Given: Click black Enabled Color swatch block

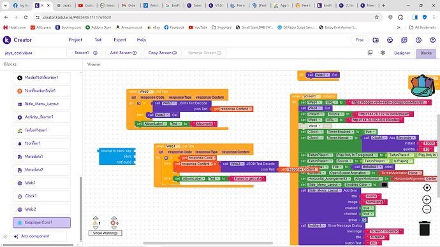Looking at the screenshot, I should pos(384,185).
